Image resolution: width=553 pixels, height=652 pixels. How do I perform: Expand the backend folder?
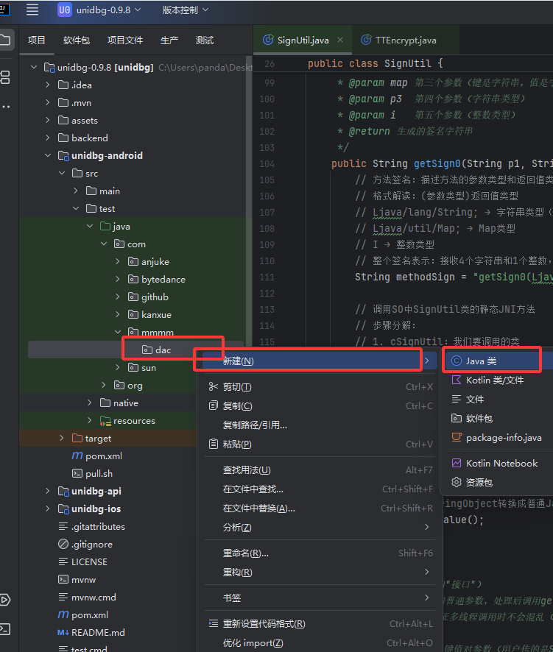click(x=48, y=138)
